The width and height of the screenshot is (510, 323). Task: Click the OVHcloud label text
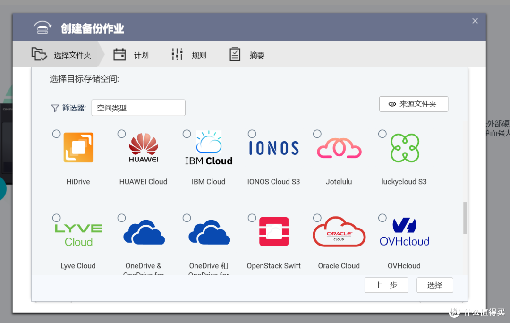[x=404, y=266]
